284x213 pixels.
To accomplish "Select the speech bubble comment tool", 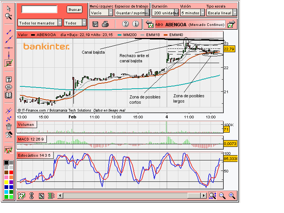I will coord(9,88).
